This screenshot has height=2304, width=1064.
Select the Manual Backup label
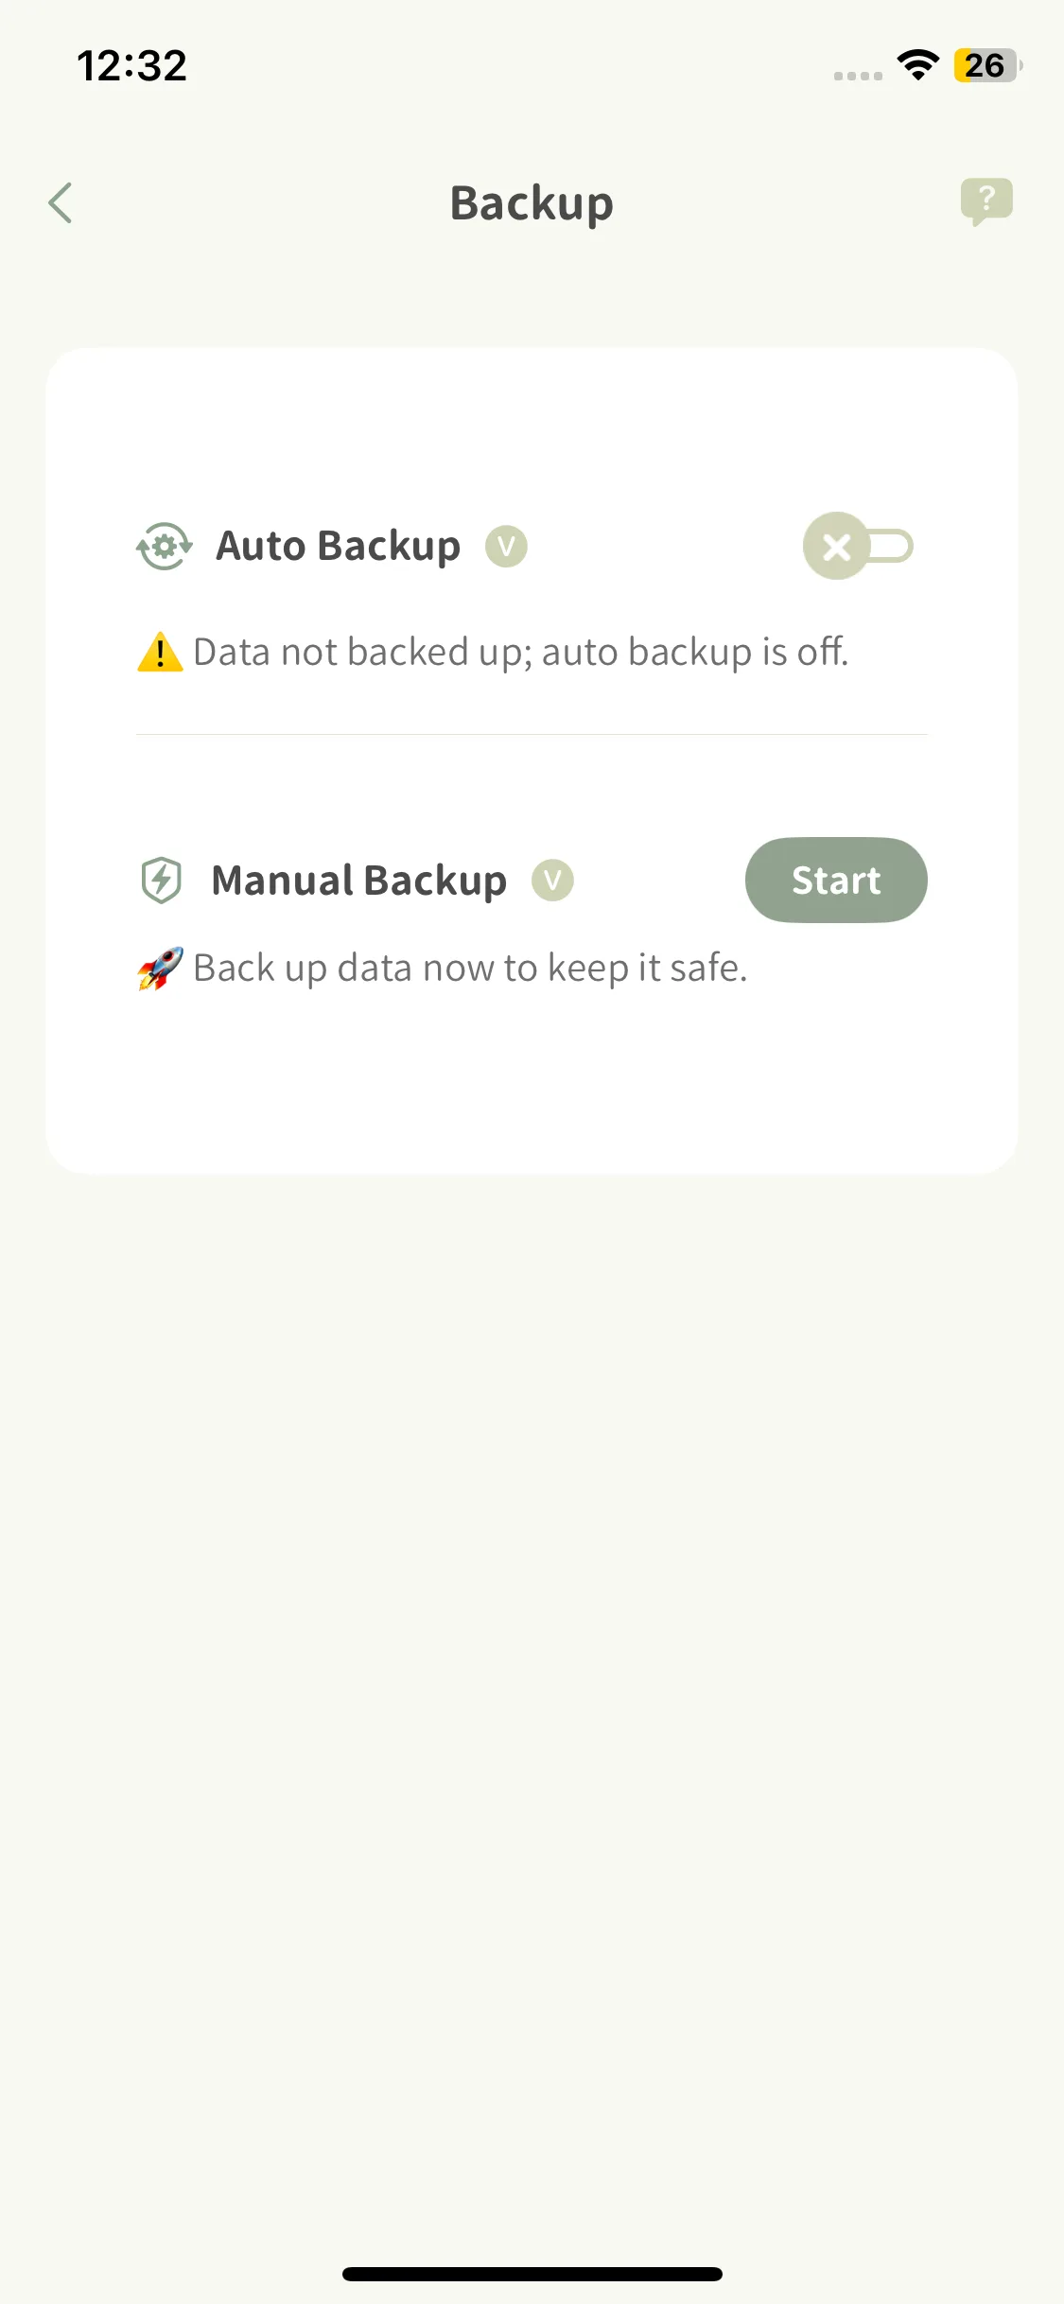tap(358, 881)
